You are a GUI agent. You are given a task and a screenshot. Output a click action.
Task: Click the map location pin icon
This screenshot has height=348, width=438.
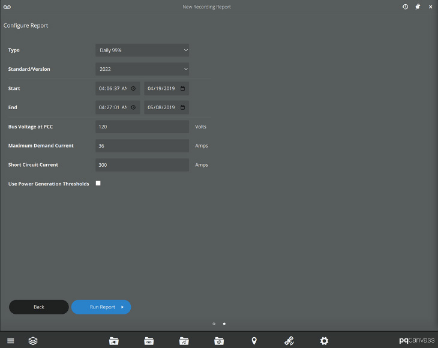click(x=254, y=341)
